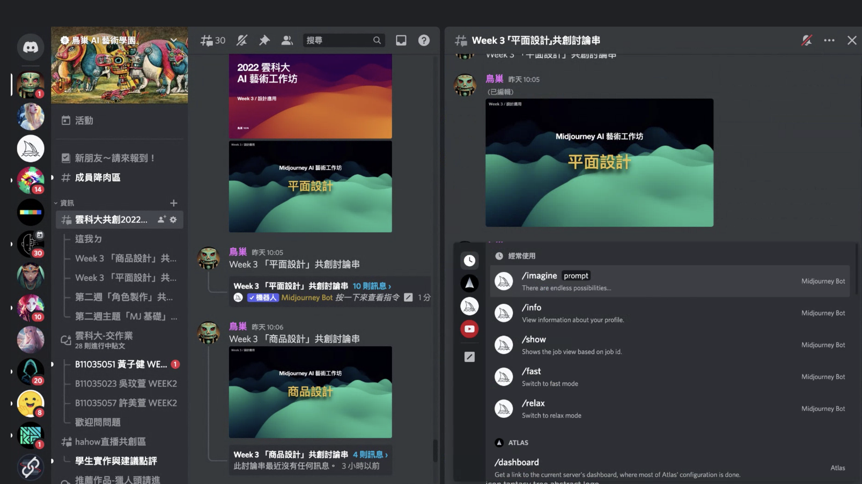Select the 成員降肉區 channel

(119, 177)
